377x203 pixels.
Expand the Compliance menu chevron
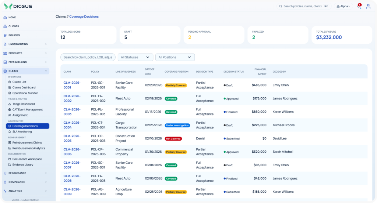click(x=46, y=182)
